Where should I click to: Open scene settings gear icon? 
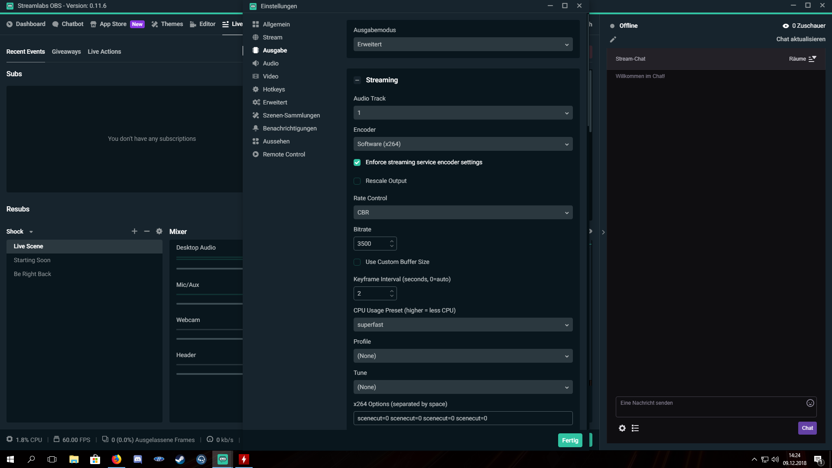pos(159,231)
